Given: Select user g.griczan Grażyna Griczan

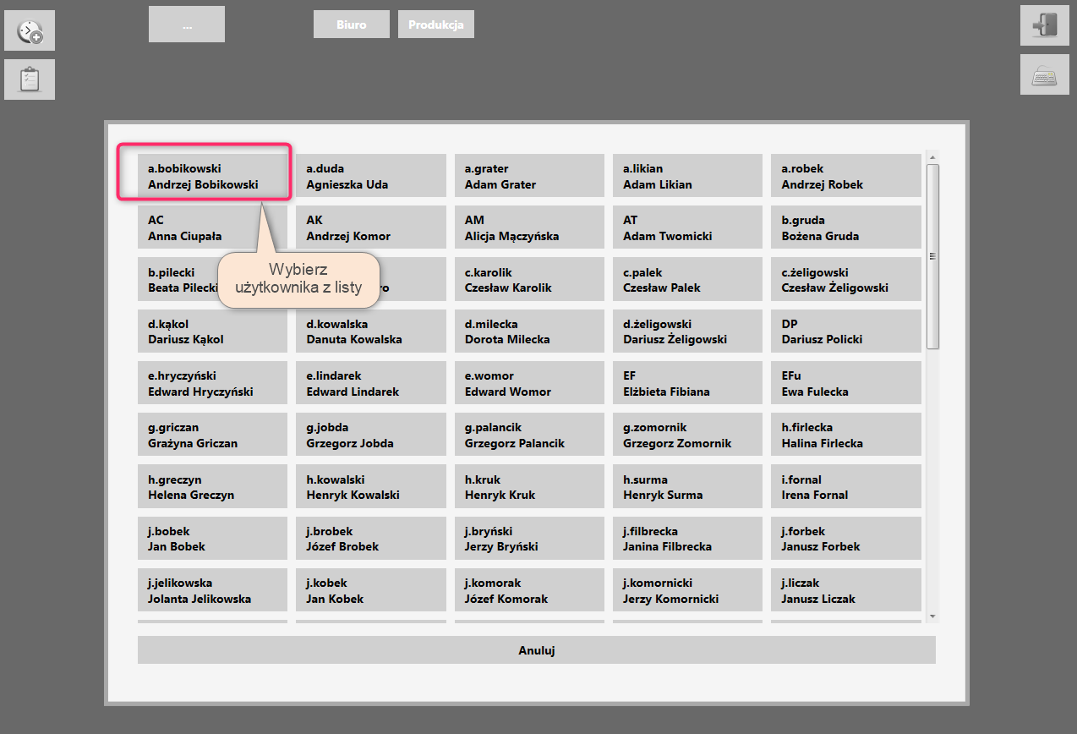Looking at the screenshot, I should (211, 435).
